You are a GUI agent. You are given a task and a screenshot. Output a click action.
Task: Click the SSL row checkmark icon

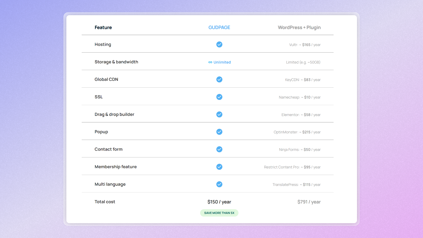pos(219,97)
